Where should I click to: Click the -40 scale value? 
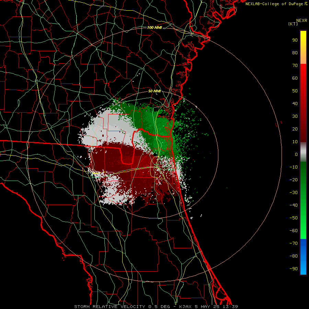point(294,205)
